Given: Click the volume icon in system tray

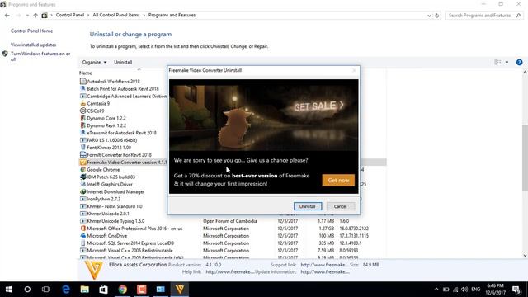Looking at the screenshot, I should pos(464,290).
